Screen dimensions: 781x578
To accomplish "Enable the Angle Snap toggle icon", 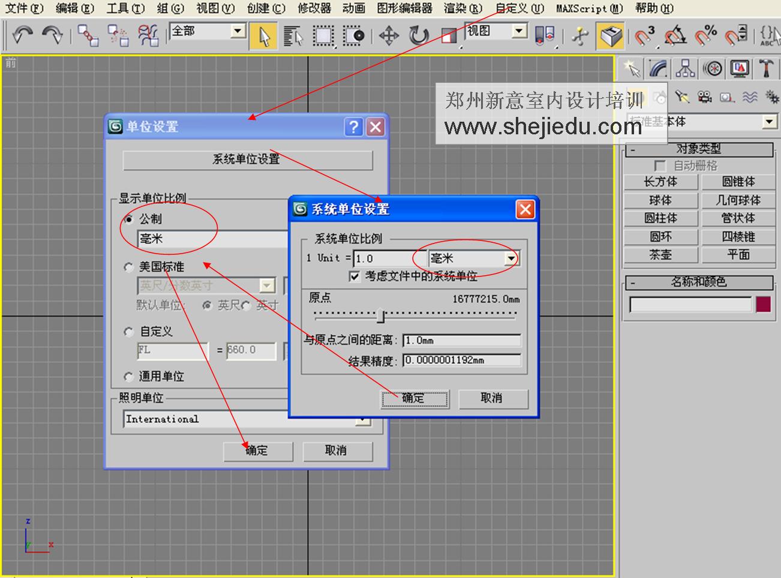I will tap(674, 36).
